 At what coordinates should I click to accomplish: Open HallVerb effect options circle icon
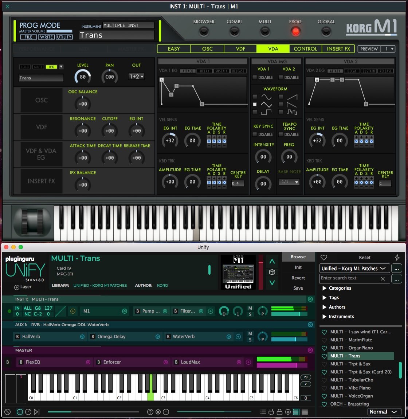coord(82,337)
